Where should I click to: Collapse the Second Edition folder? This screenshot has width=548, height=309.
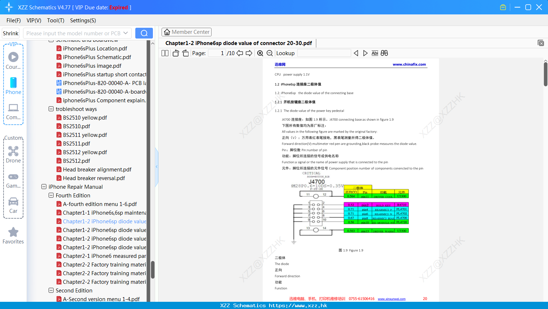[x=51, y=290]
